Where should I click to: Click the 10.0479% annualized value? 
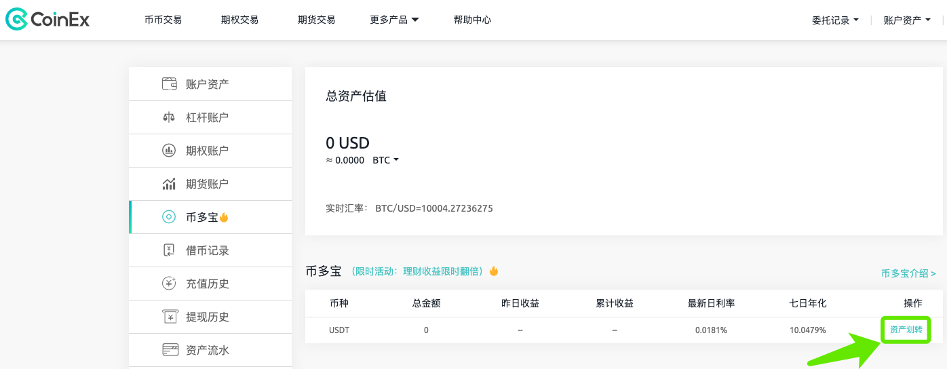point(807,330)
